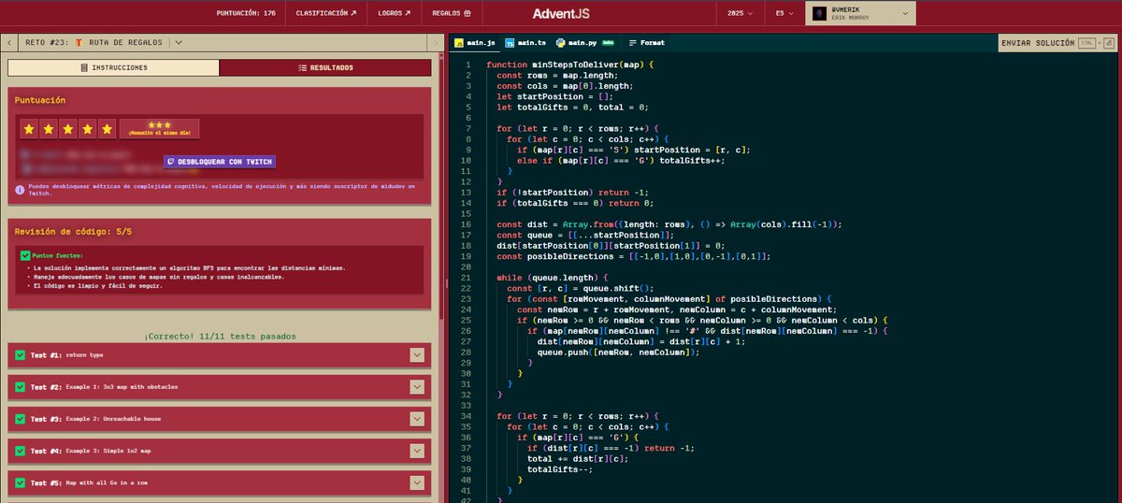Viewport: 1122px width, 503px height.
Task: Click the left panel vertical scrollbar
Action: (x=439, y=187)
